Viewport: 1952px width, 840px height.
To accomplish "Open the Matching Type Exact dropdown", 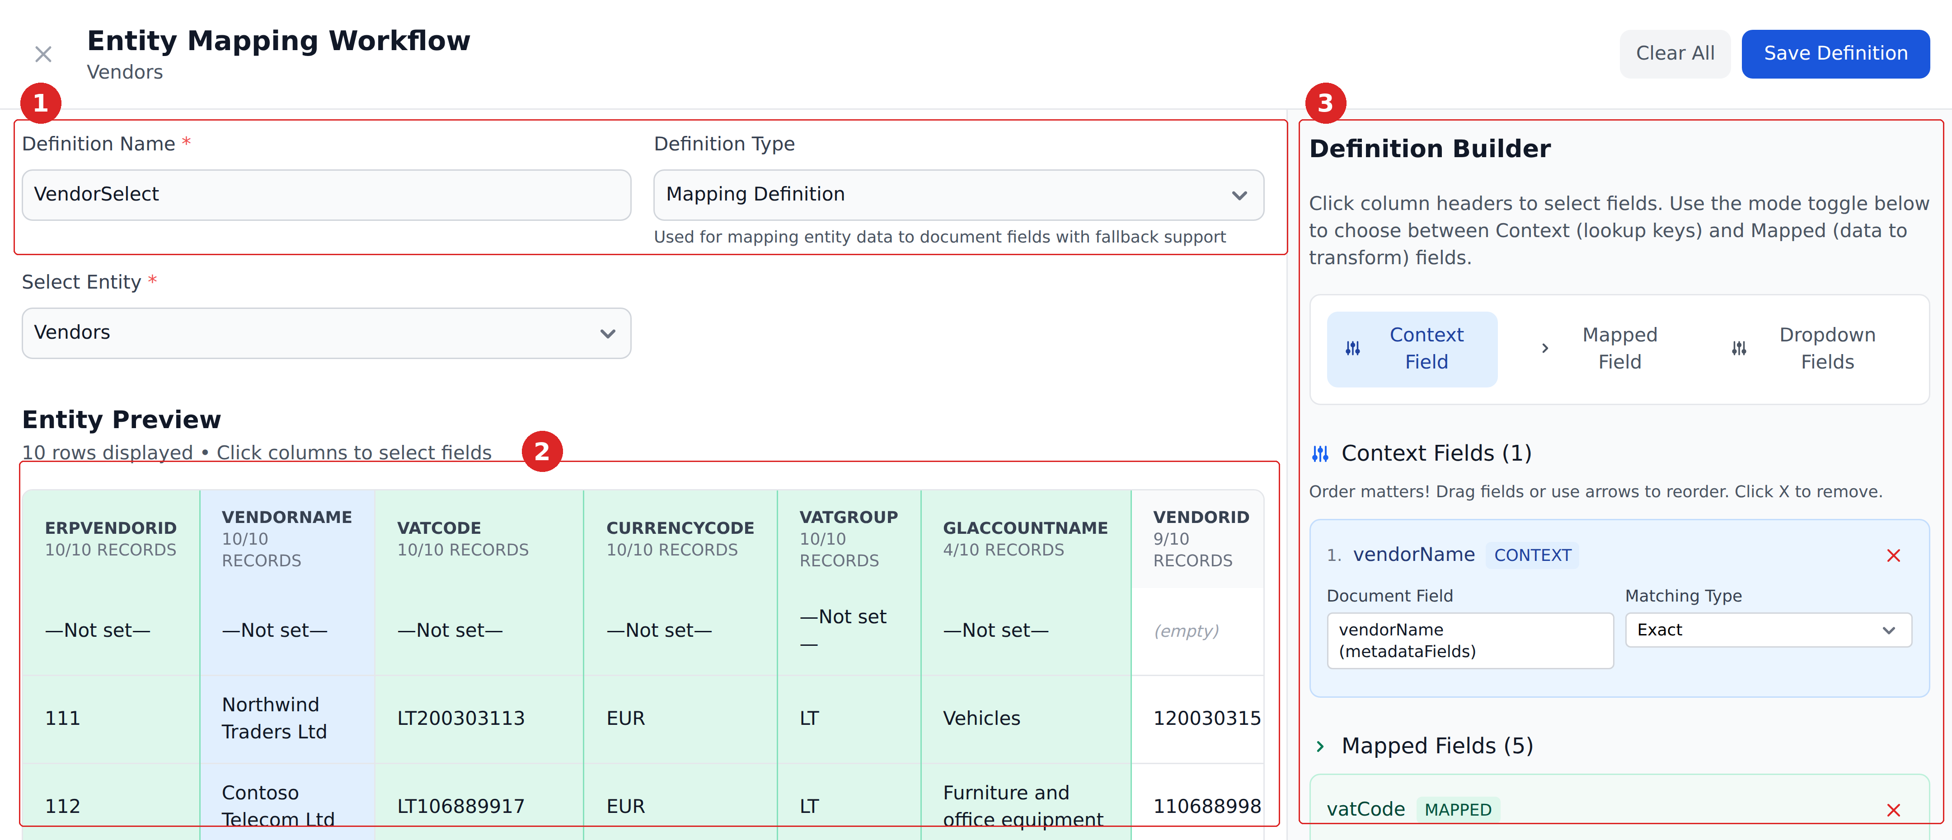I will pyautogui.click(x=1768, y=630).
